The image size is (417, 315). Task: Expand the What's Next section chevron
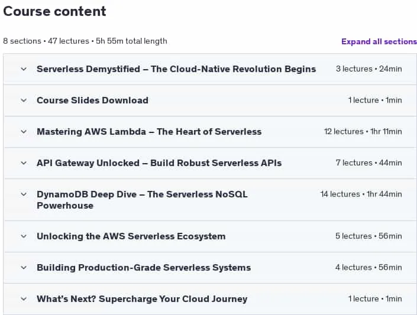(x=24, y=299)
